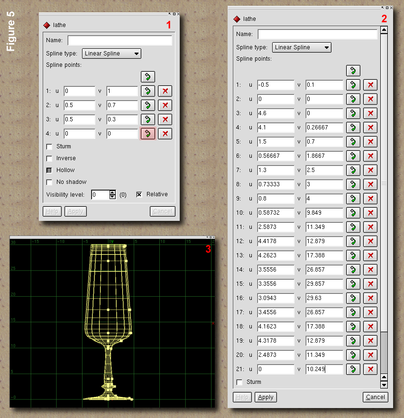The height and width of the screenshot is (418, 404).
Task: Click the u field showing 3.0943
Action: point(275,298)
